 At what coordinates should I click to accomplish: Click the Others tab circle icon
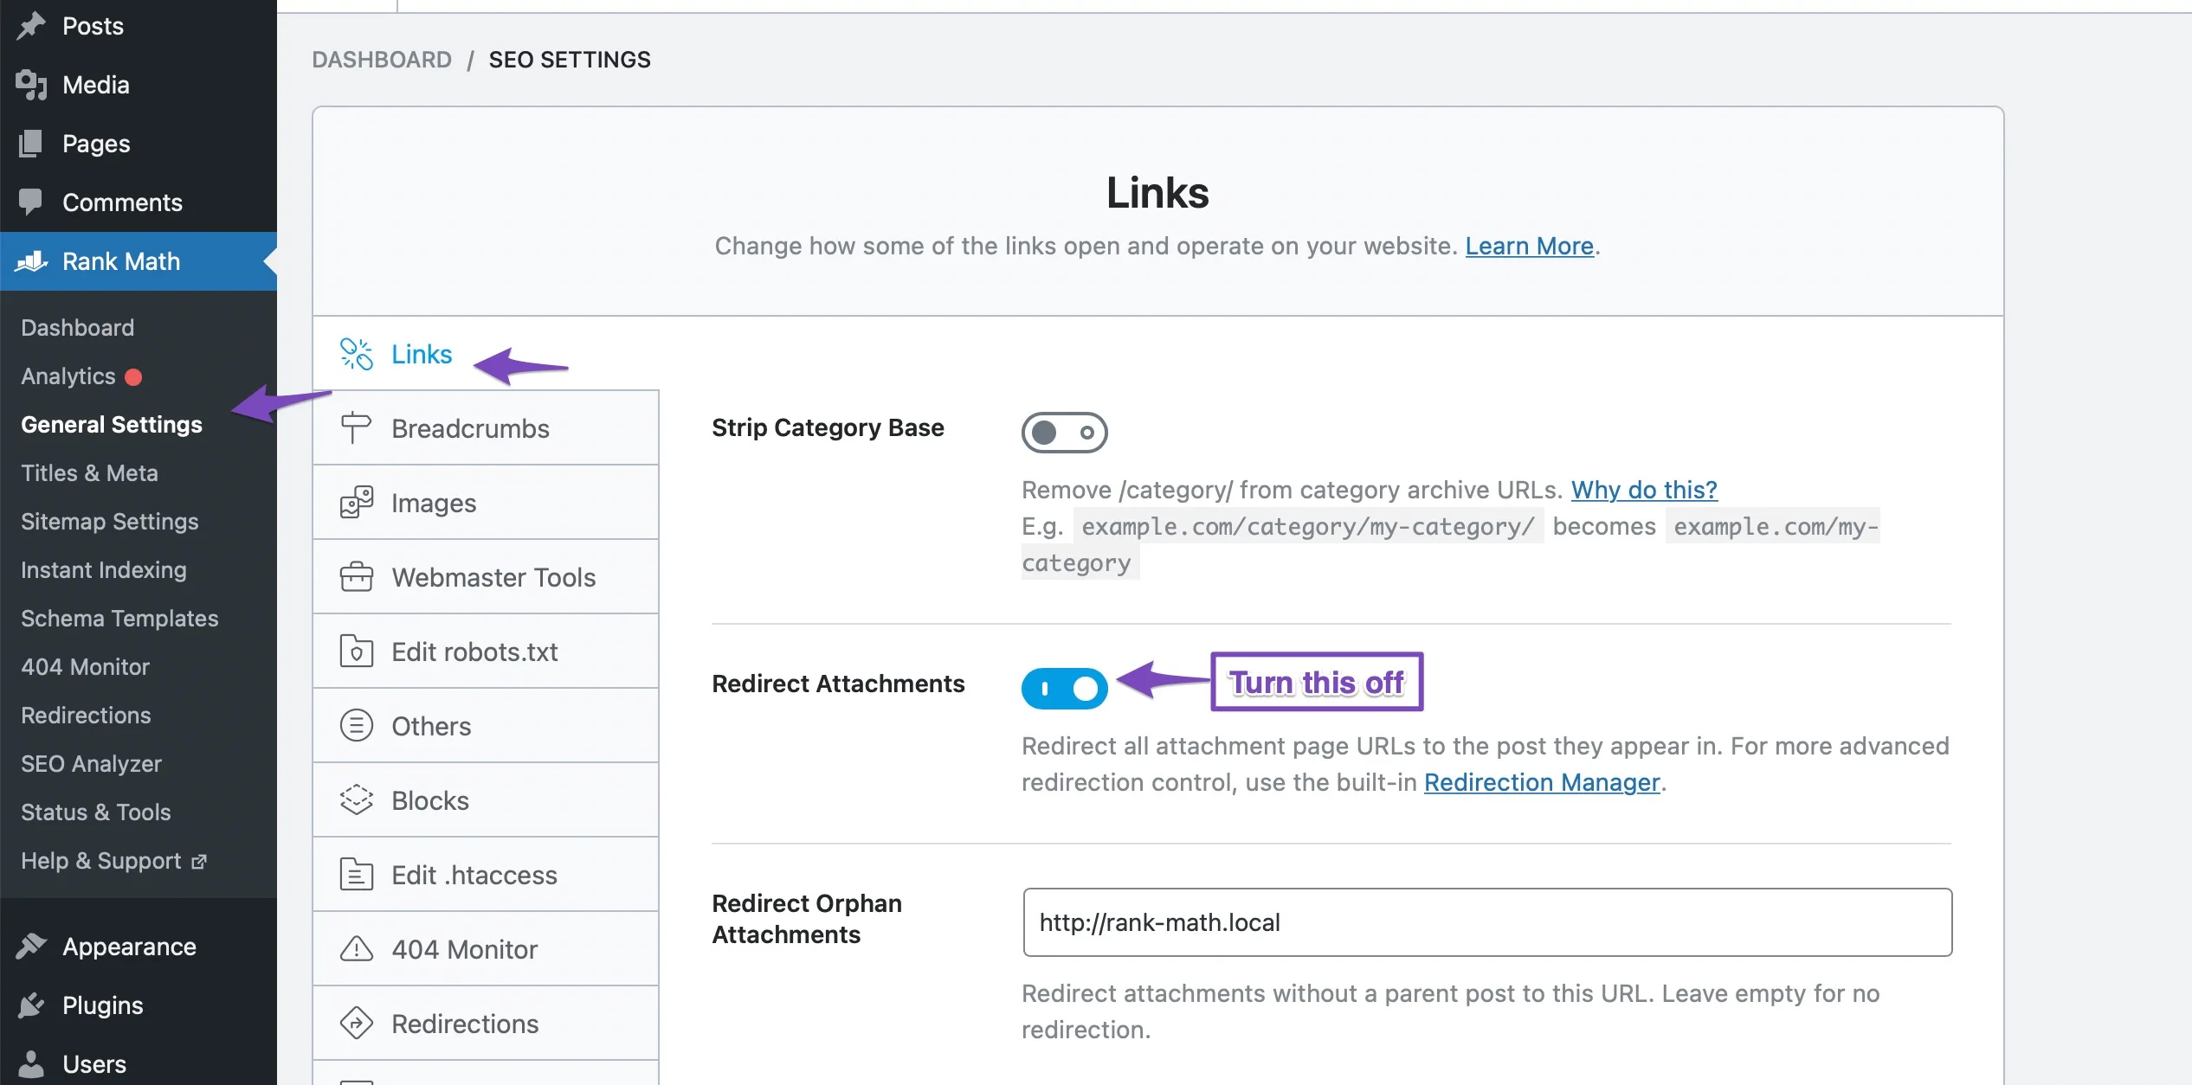pos(356,726)
